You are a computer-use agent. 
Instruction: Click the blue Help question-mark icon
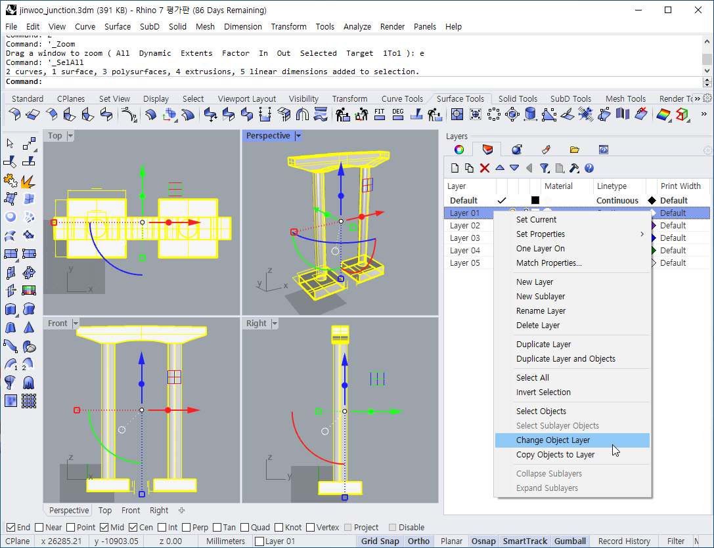click(x=589, y=168)
